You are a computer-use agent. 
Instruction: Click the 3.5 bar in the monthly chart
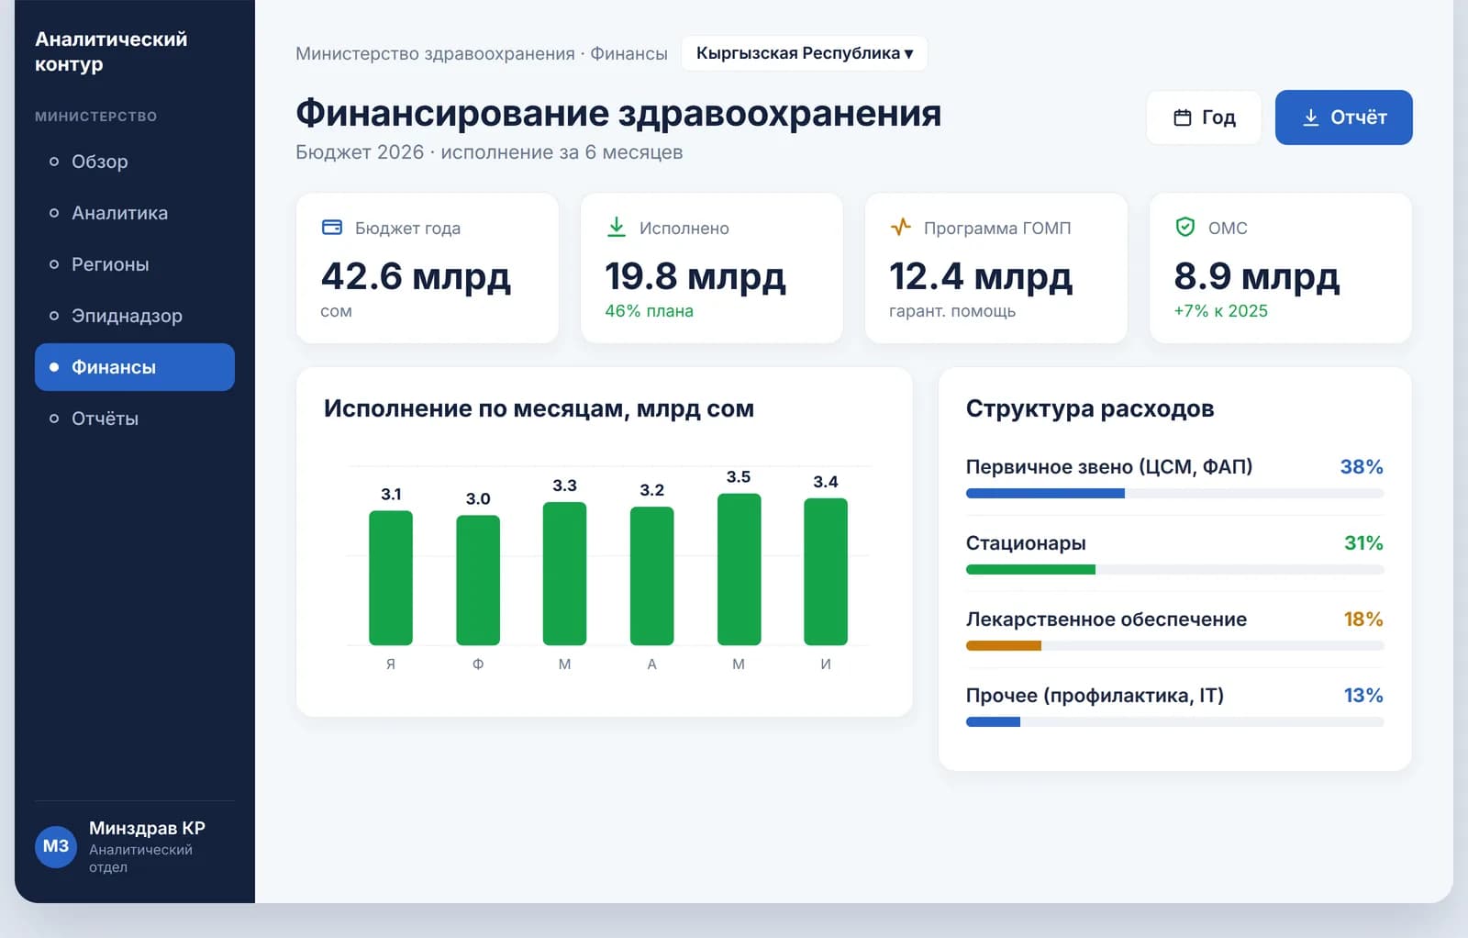click(x=739, y=569)
